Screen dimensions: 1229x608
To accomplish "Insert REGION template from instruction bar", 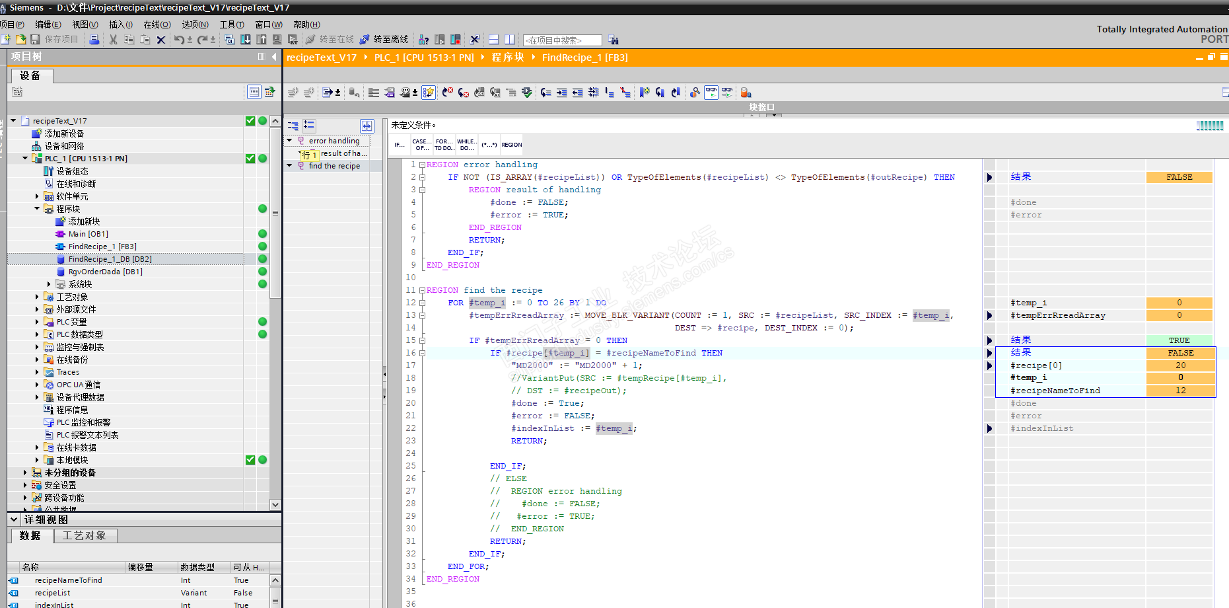I will [x=511, y=145].
